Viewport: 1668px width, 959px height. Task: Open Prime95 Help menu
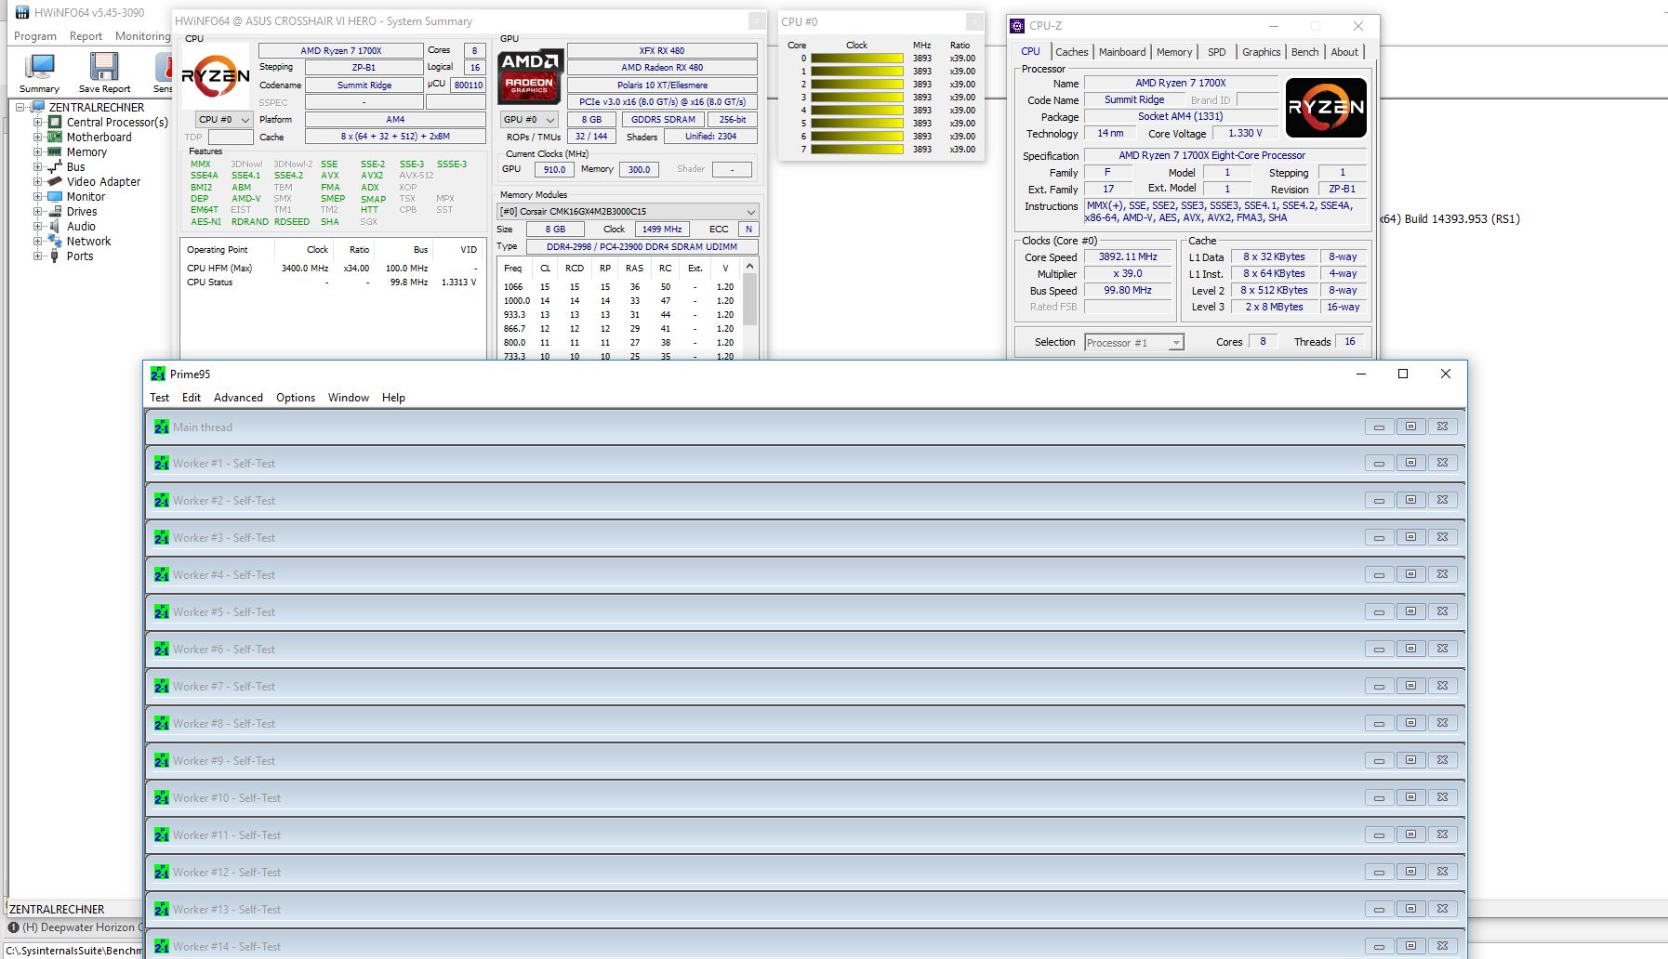393,397
